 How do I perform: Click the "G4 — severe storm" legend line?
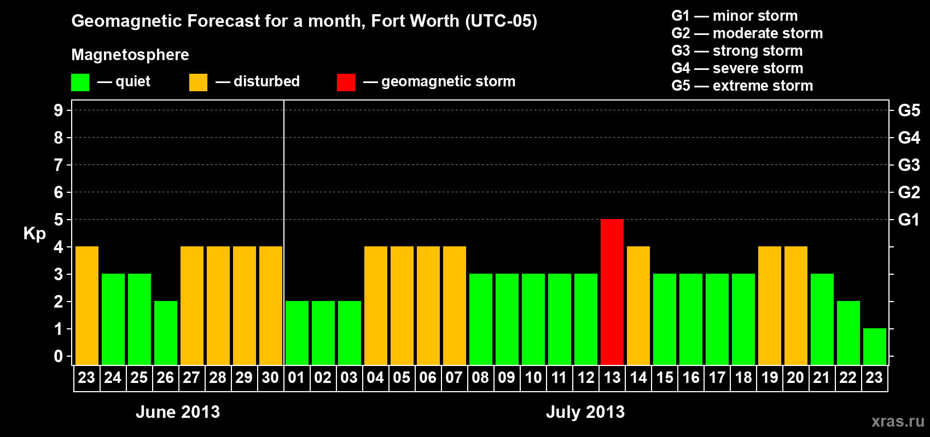[737, 68]
